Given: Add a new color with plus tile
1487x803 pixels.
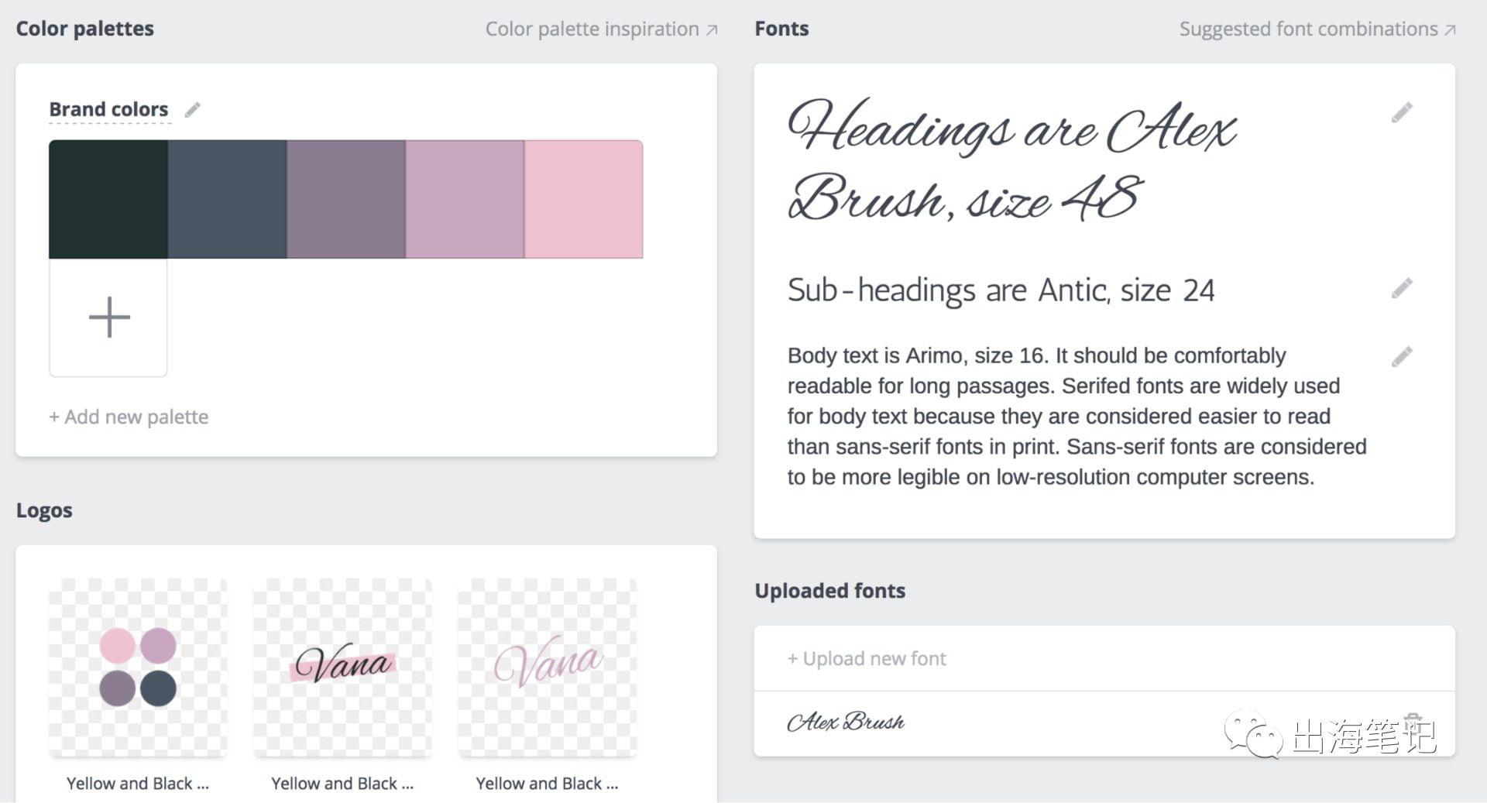Looking at the screenshot, I should coord(108,317).
